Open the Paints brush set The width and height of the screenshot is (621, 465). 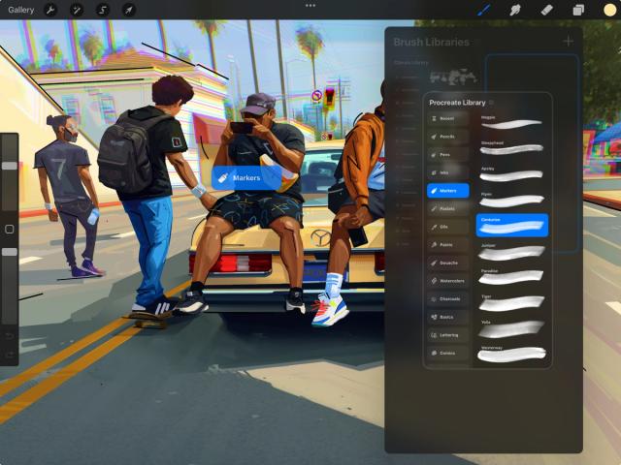click(448, 245)
